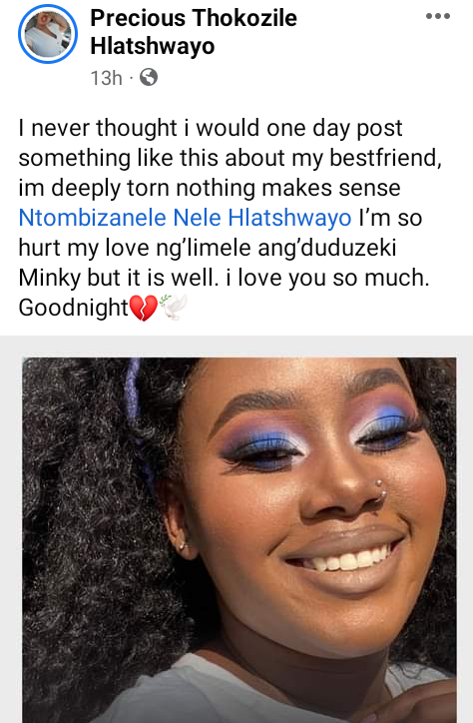Tap the 'im deeply torn nothing makes sense' line

210,188
